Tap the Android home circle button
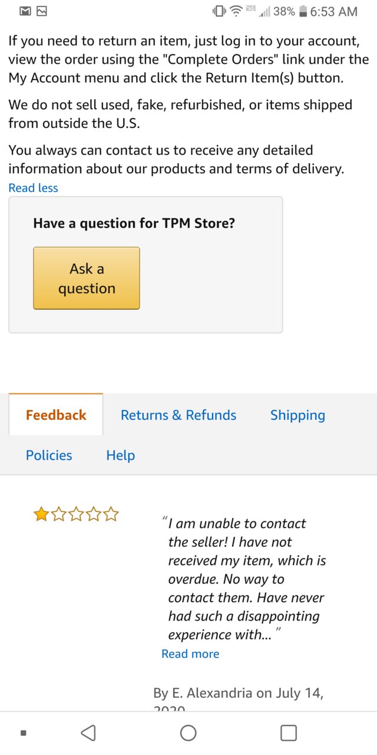Screen dimensions: 377x755 click(x=188, y=733)
